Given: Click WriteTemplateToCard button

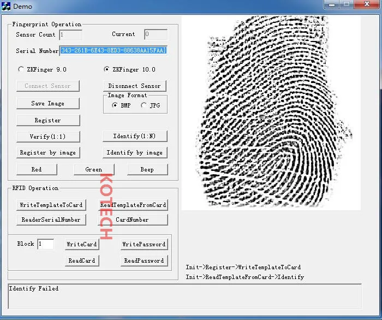Looking at the screenshot, I should (x=51, y=205).
